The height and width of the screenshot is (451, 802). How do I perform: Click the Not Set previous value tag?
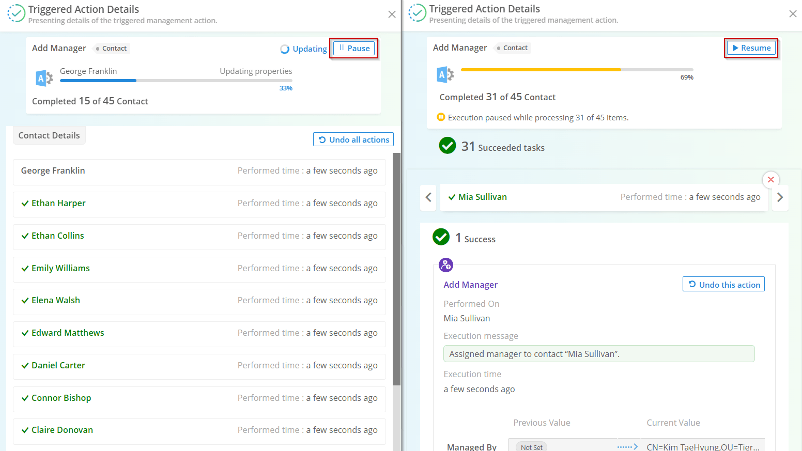point(532,447)
